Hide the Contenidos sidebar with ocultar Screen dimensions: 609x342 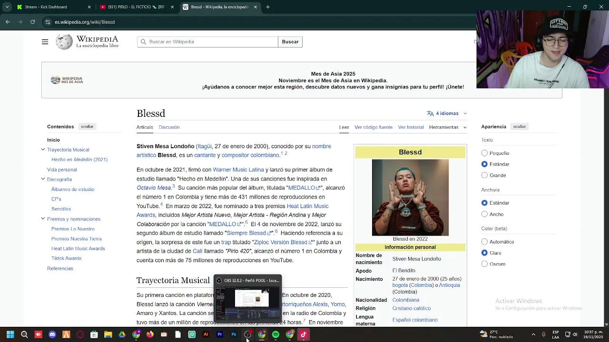pos(87,126)
